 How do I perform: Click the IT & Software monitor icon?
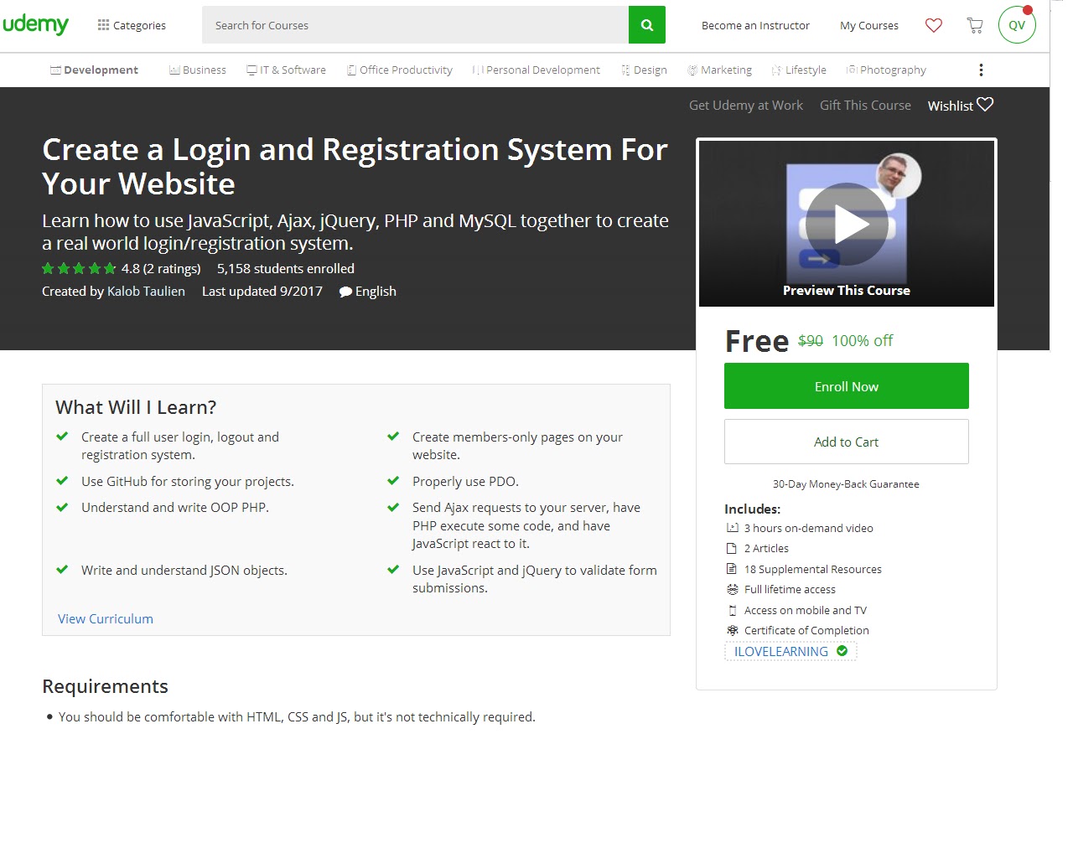coord(251,70)
